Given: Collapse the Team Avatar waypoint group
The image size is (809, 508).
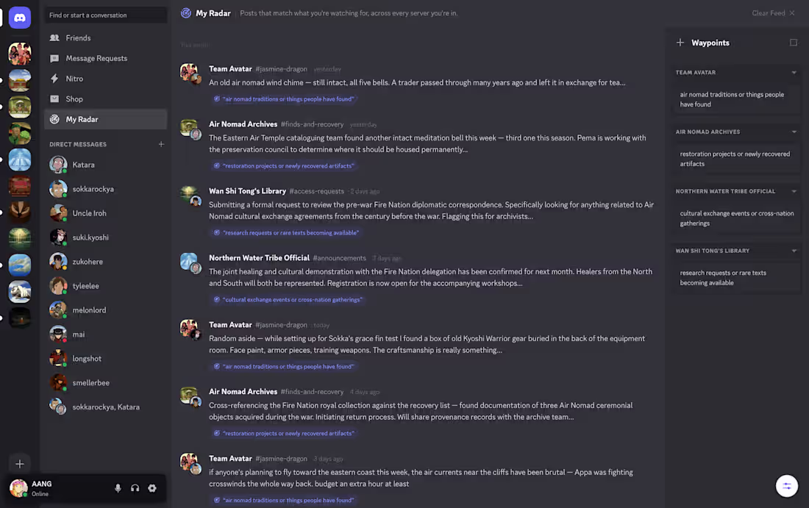Looking at the screenshot, I should tap(794, 73).
